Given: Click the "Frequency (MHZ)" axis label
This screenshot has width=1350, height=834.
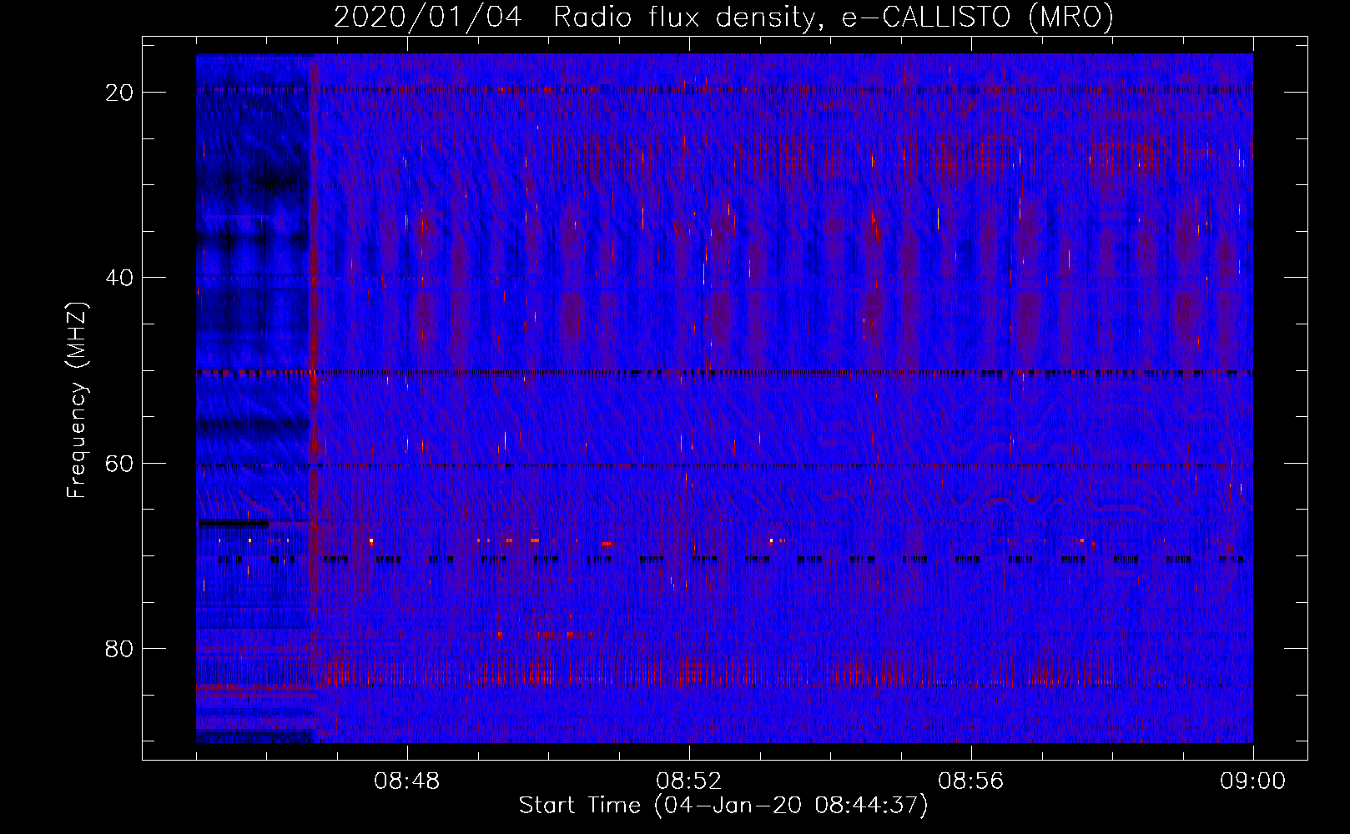Looking at the screenshot, I should coord(77,400).
